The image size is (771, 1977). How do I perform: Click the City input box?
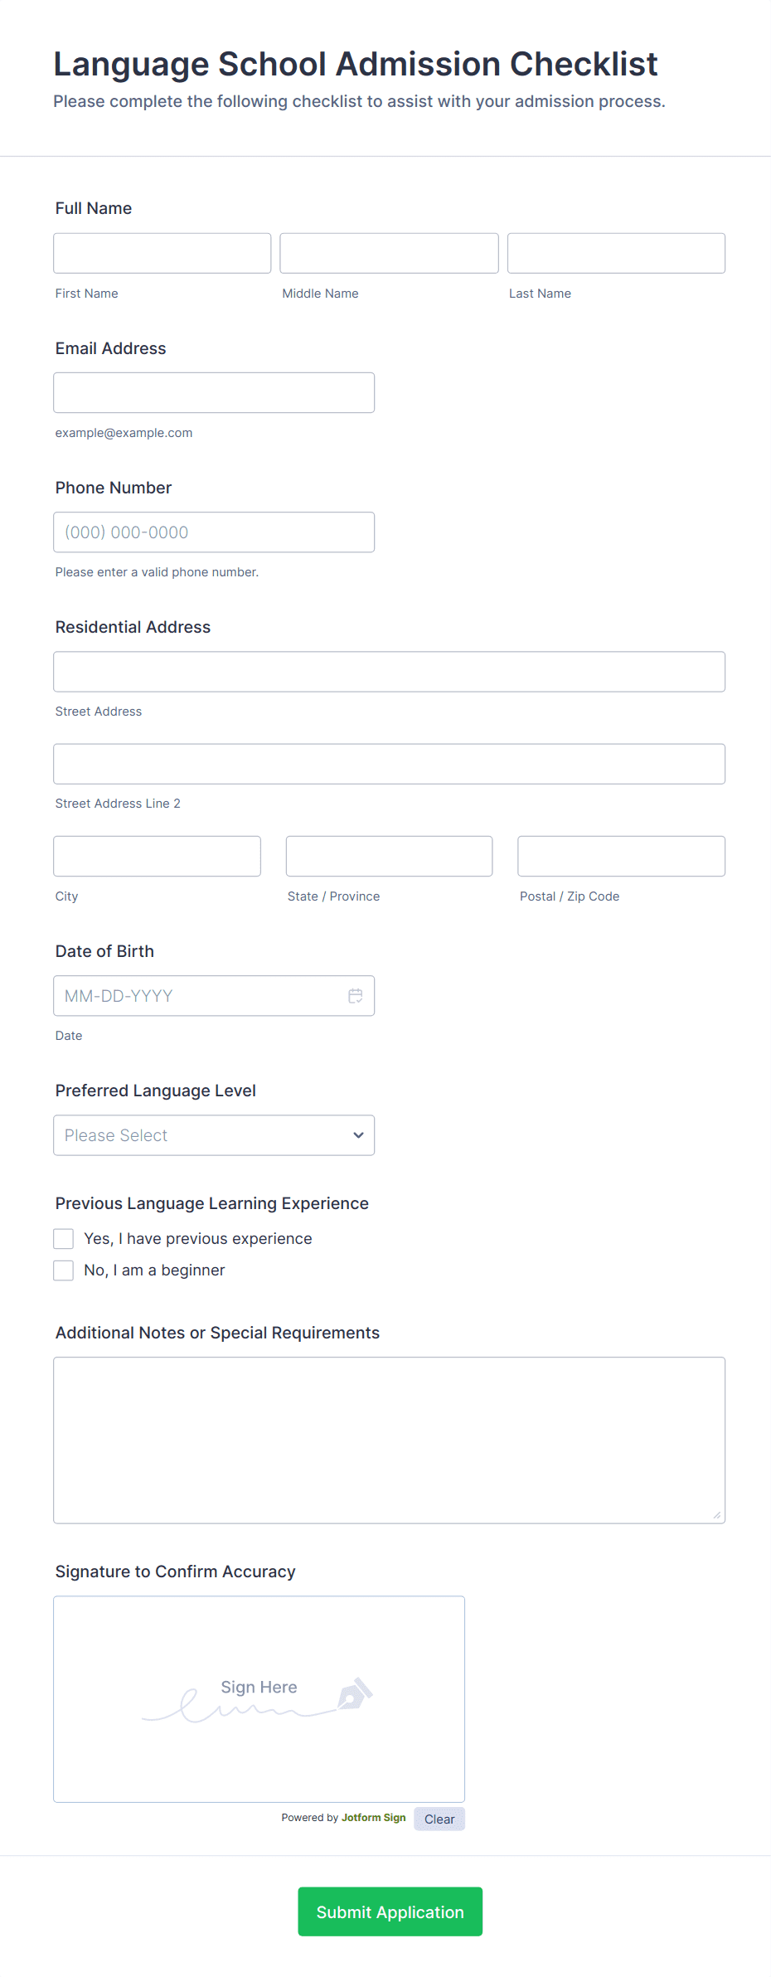pos(158,856)
